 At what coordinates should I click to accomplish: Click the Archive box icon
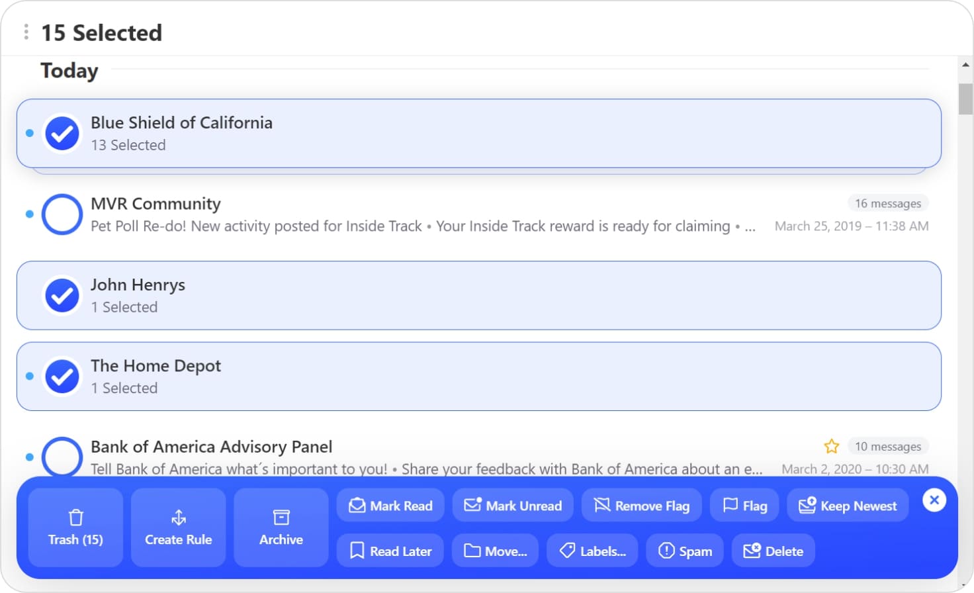(x=281, y=518)
